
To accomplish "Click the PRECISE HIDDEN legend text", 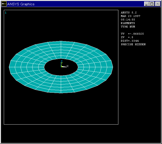I will click(x=133, y=44).
